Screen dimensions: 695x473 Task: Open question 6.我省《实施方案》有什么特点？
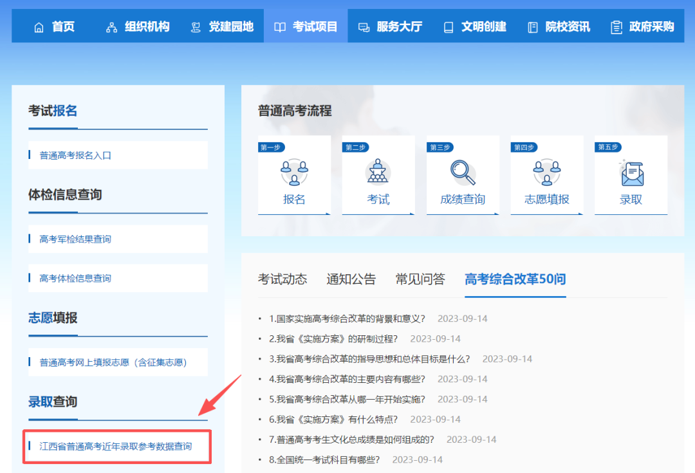coord(333,420)
